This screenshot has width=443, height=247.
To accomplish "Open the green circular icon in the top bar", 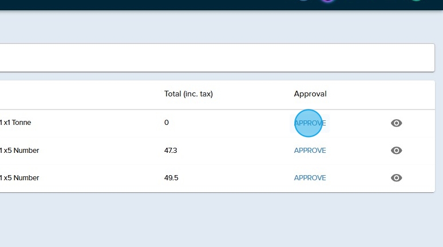I will [x=416, y=1].
